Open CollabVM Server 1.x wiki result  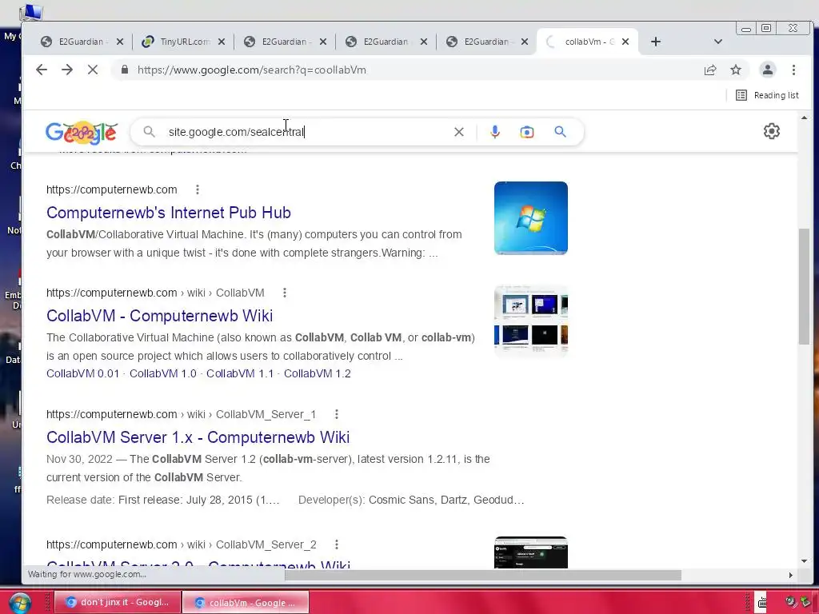198,437
